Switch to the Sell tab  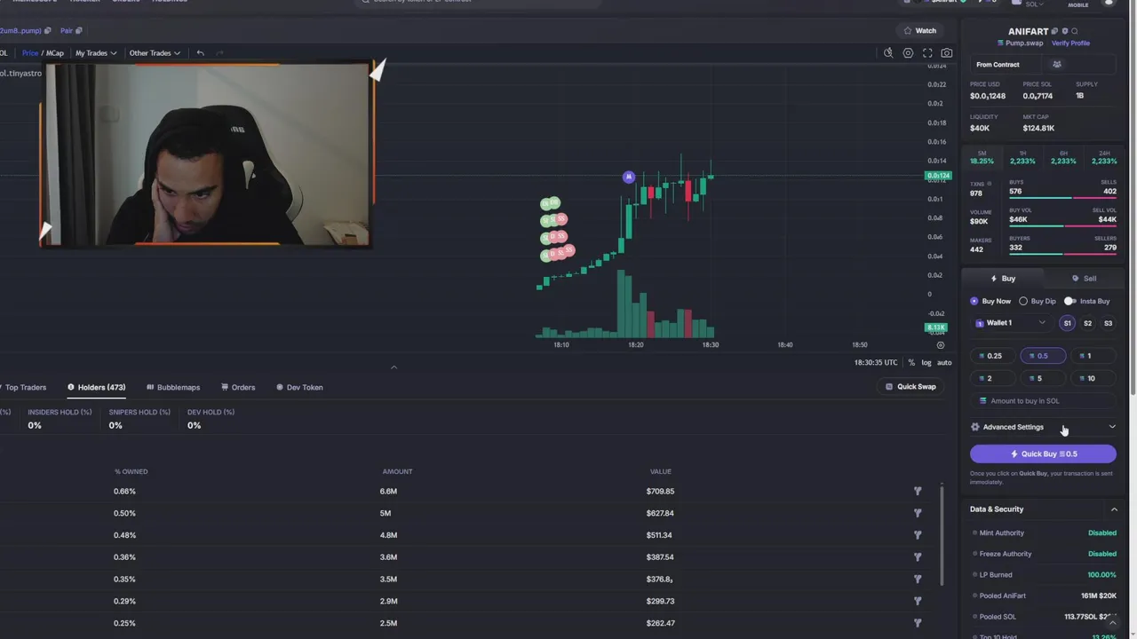point(1084,279)
